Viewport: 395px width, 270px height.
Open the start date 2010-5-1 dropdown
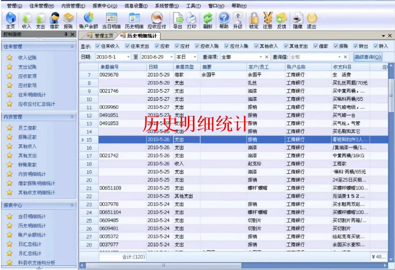pyautogui.click(x=128, y=57)
